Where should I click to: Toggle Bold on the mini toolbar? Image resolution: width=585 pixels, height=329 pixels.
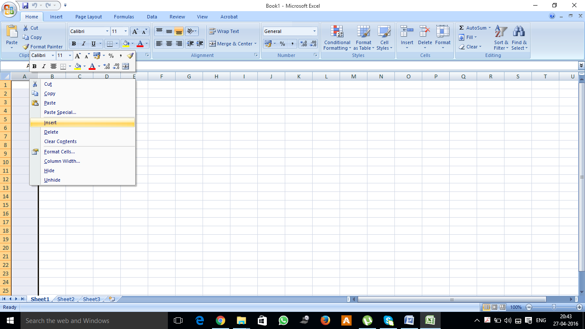pyautogui.click(x=34, y=66)
